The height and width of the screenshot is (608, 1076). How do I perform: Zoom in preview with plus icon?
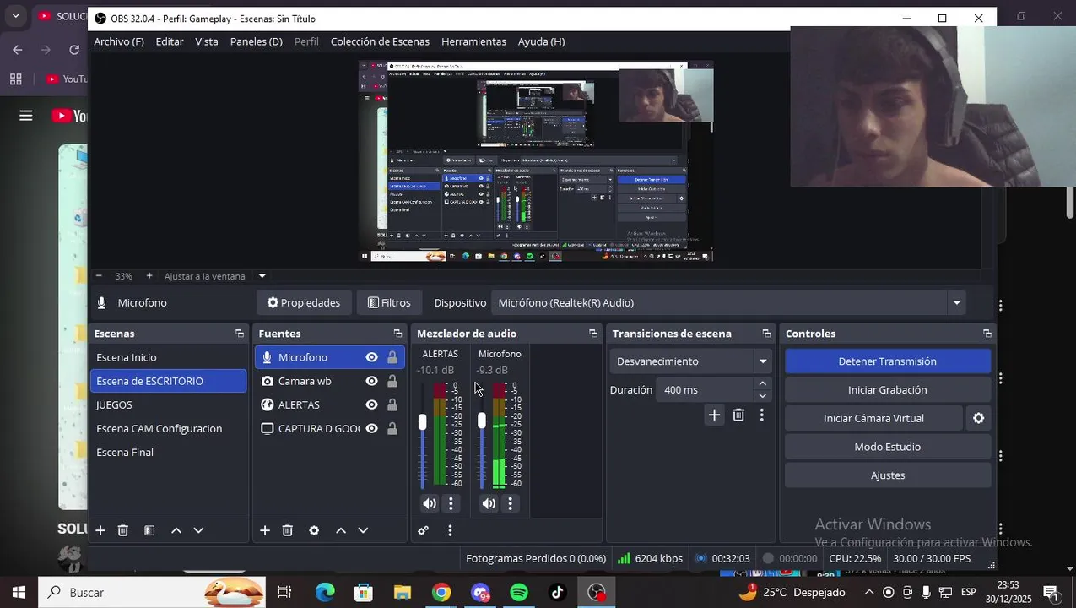click(x=149, y=276)
